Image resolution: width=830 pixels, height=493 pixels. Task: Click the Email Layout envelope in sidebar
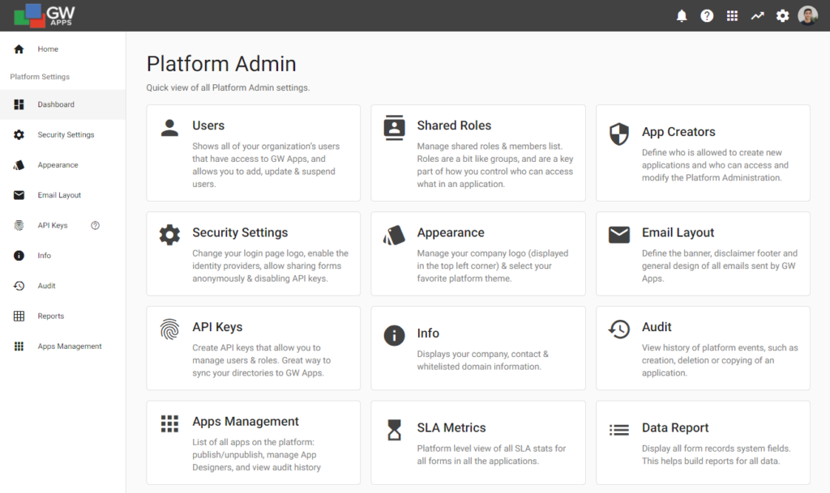[x=19, y=195]
